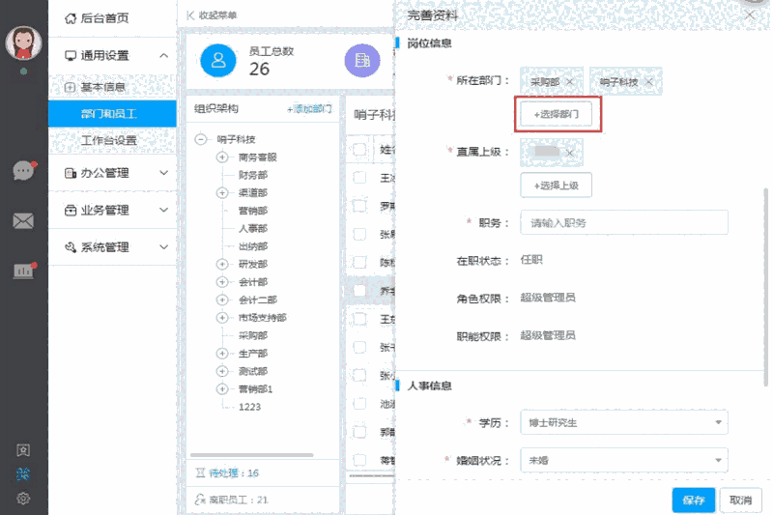Viewport: 773px width, 515px height.
Task: Close the 完善资料 panel
Action: pyautogui.click(x=750, y=14)
